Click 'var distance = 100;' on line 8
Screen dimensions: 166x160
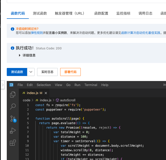pyautogui.click(x=70, y=137)
